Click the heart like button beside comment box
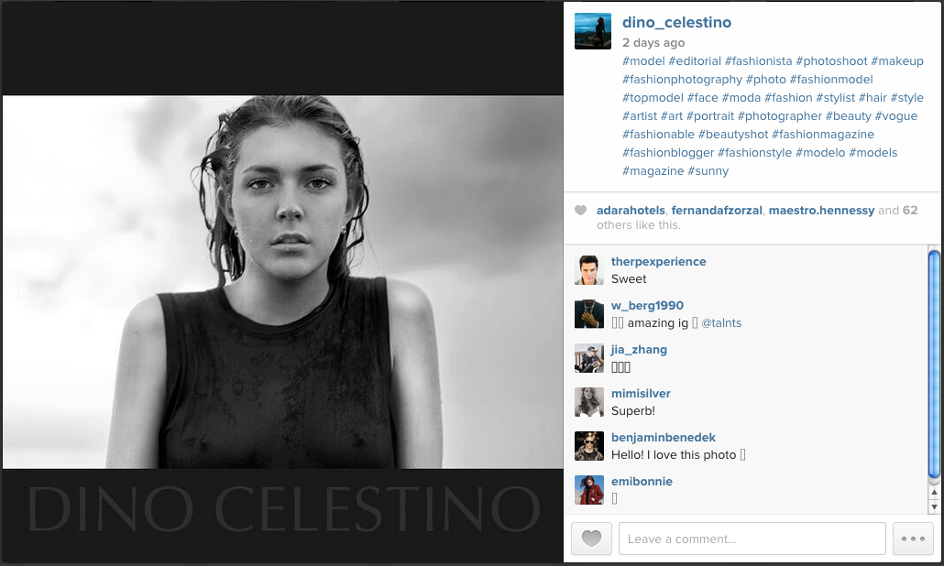This screenshot has width=944, height=566. coord(591,539)
